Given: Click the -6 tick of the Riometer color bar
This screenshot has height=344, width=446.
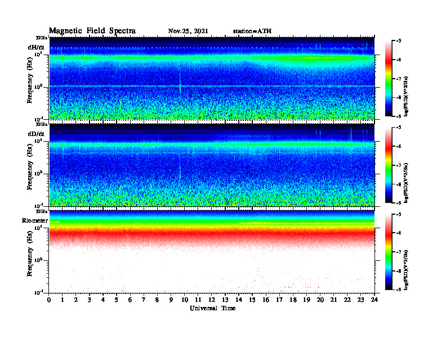Looking at the screenshot, I should pos(399,233).
